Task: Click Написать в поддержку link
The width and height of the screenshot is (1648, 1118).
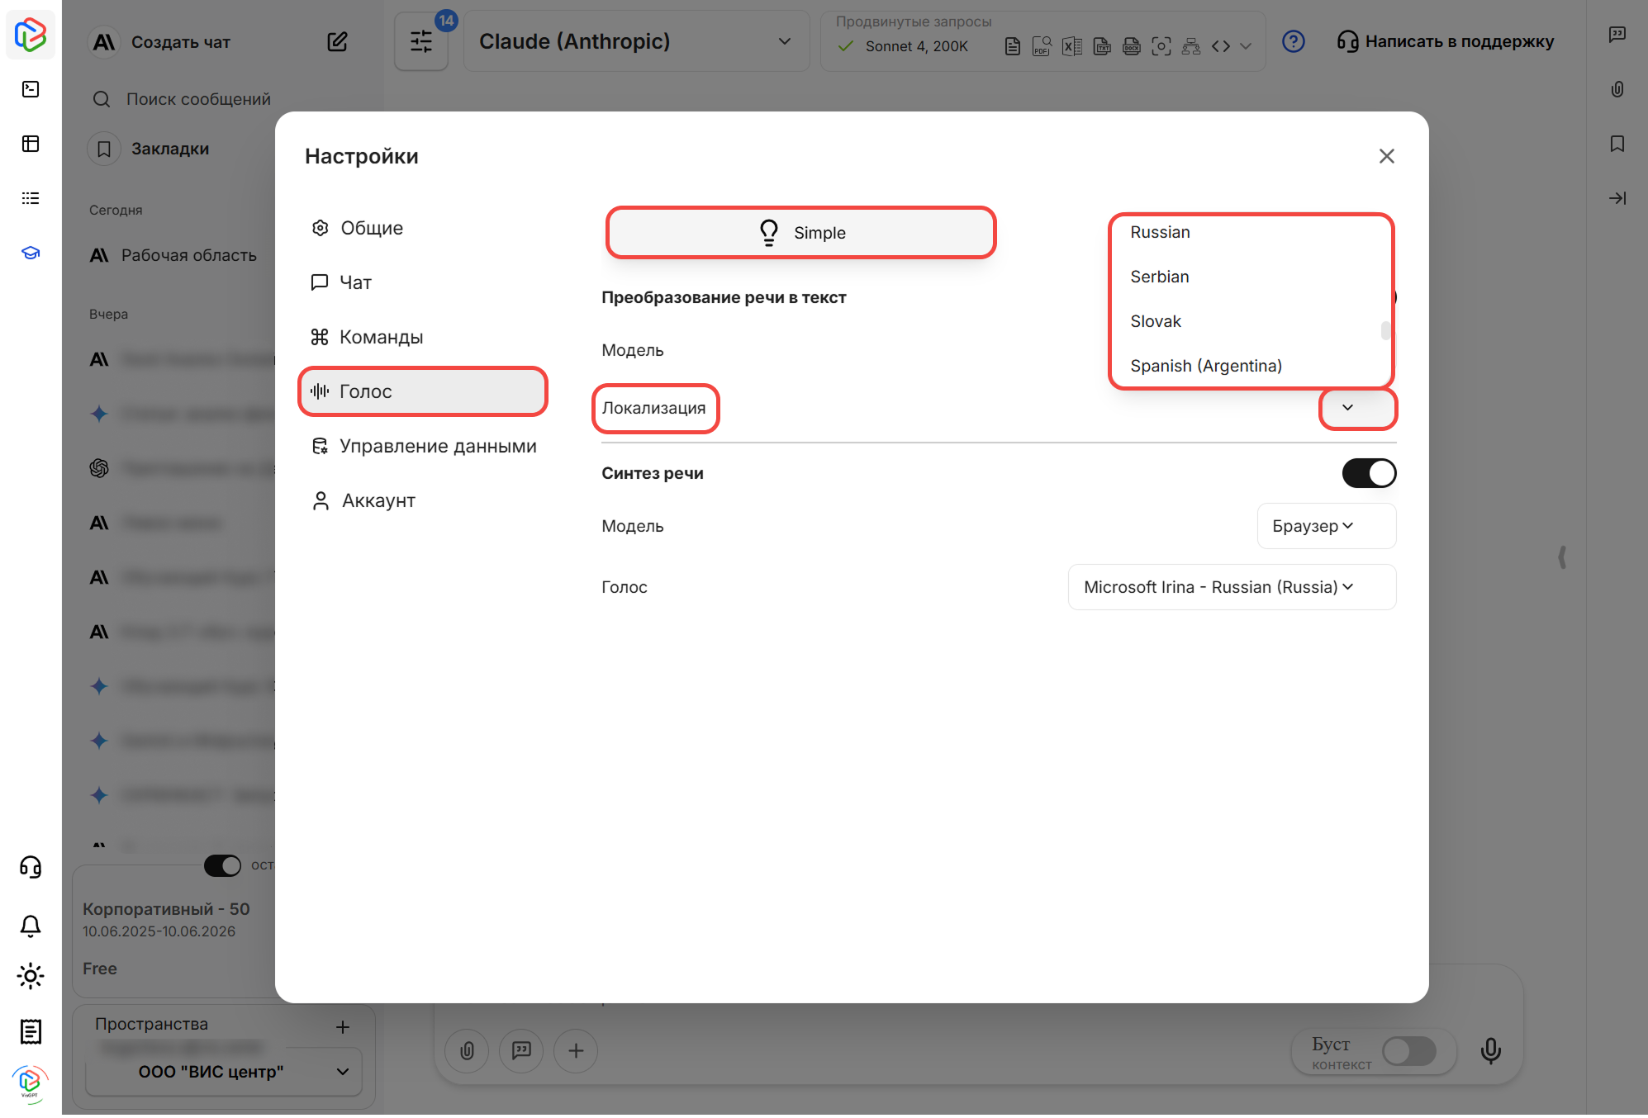Action: pos(1446,41)
